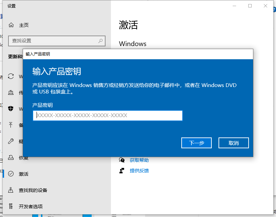276x217 pixels.
Task: Click the Windows Security shield icon
Action: 11,109
